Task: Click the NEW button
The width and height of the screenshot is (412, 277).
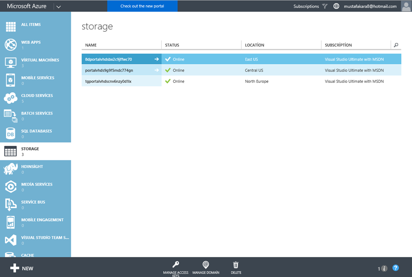Action: (22, 268)
